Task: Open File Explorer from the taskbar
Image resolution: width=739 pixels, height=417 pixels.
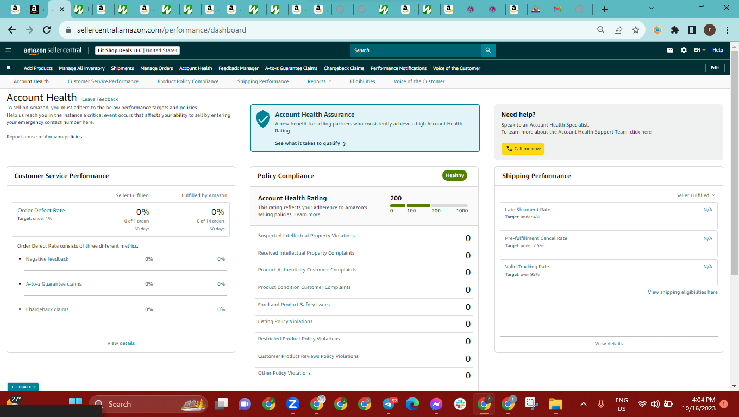Action: pos(555,404)
